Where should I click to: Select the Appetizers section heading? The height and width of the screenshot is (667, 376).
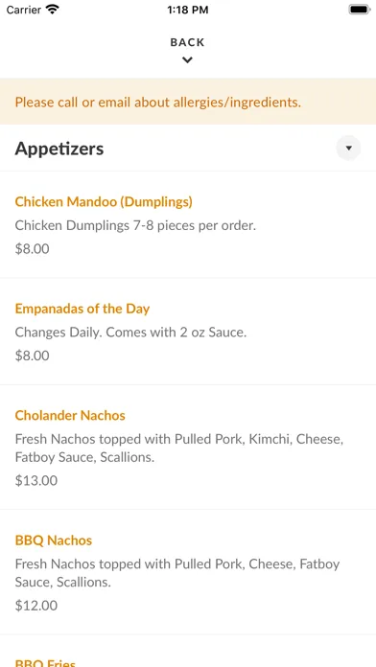[59, 149]
